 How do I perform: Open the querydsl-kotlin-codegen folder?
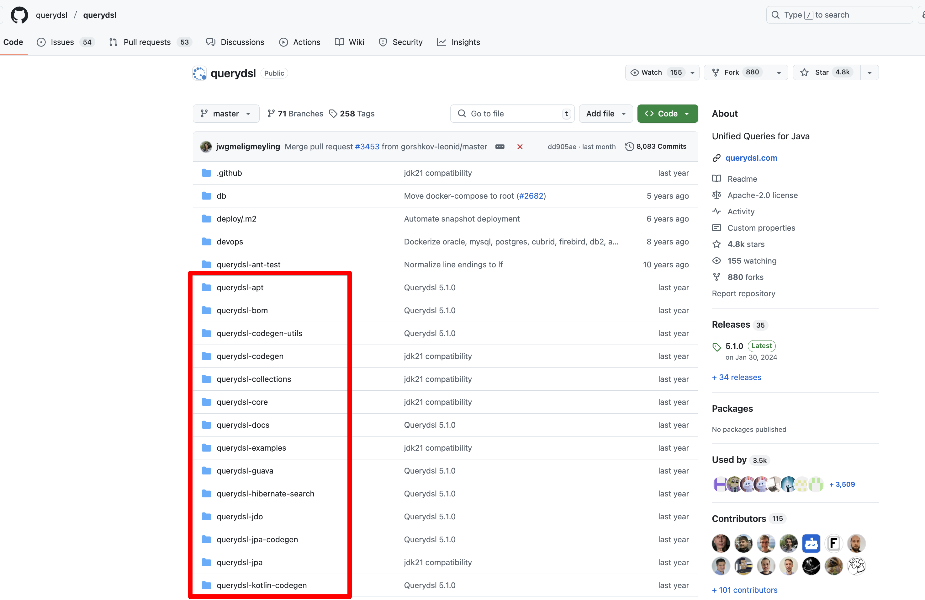pyautogui.click(x=261, y=585)
